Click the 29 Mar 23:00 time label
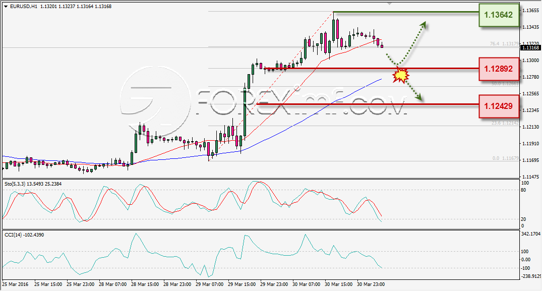The width and height of the screenshot is (542, 291). 274,284
